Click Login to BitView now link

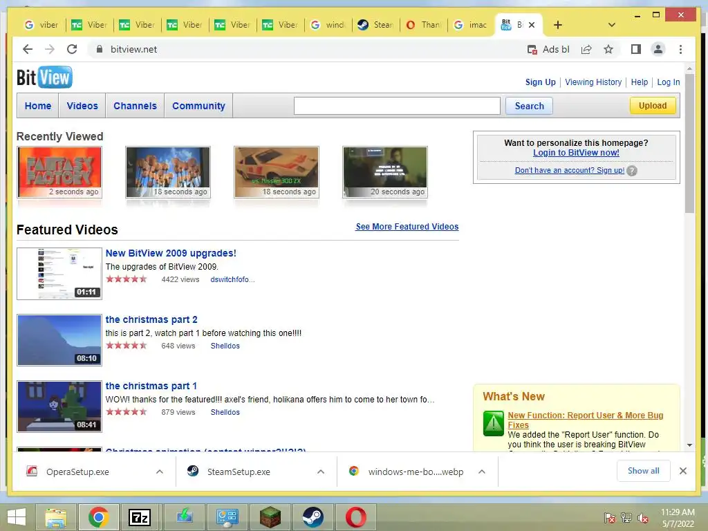(576, 153)
